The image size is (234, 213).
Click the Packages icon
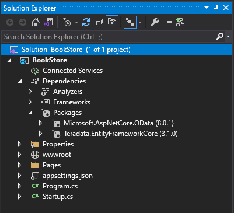point(46,113)
